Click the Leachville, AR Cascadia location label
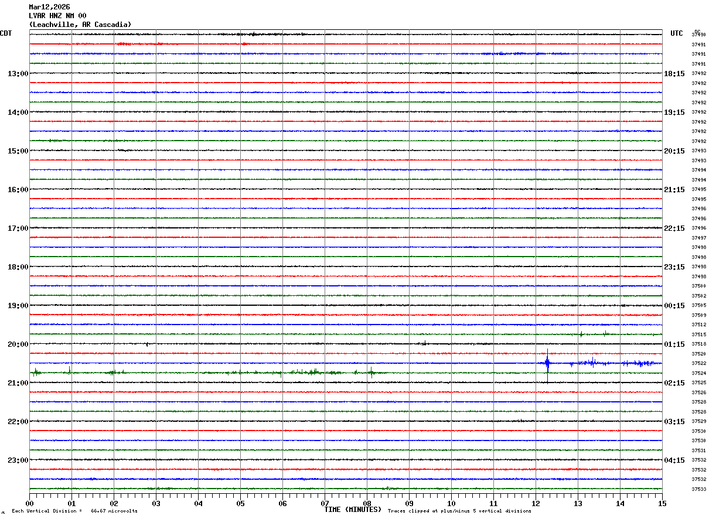The width and height of the screenshot is (709, 519). (80, 25)
